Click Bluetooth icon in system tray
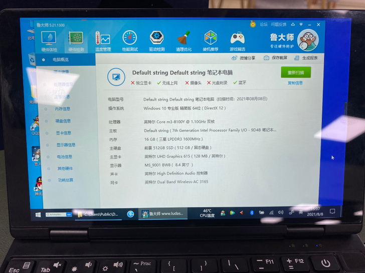Viewport: 365px width, 273px height. (252, 212)
